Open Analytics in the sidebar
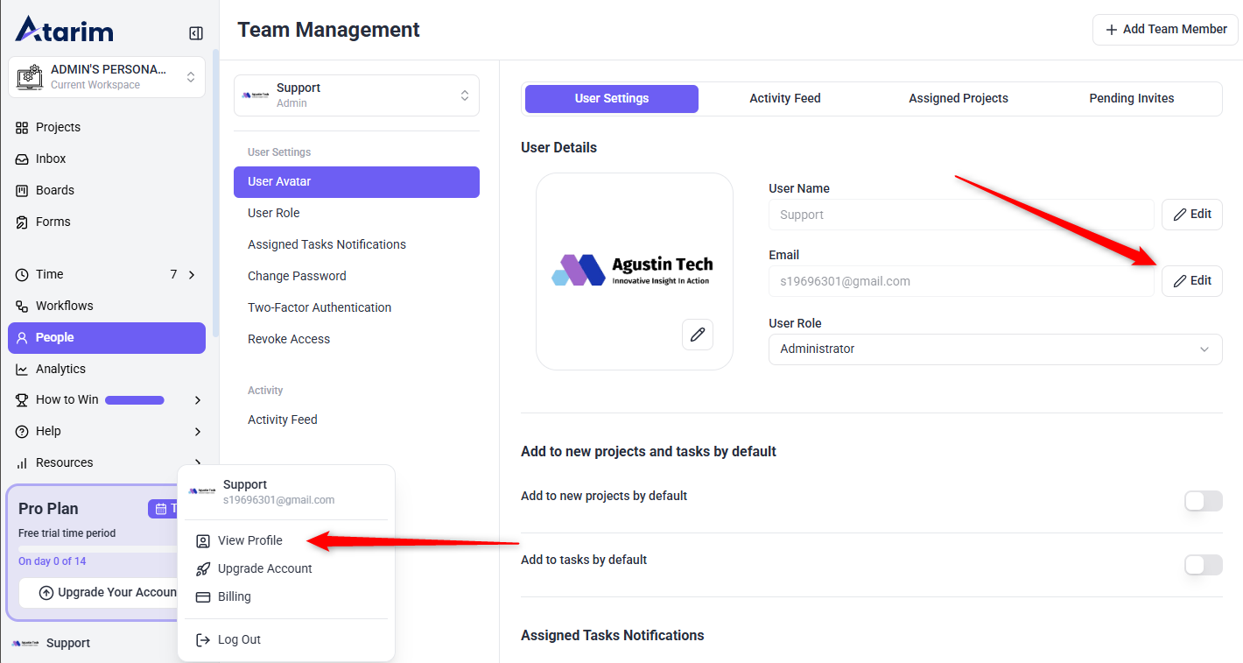This screenshot has height=663, width=1243. coord(60,369)
